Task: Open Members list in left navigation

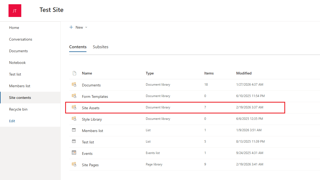Action: coord(20,86)
